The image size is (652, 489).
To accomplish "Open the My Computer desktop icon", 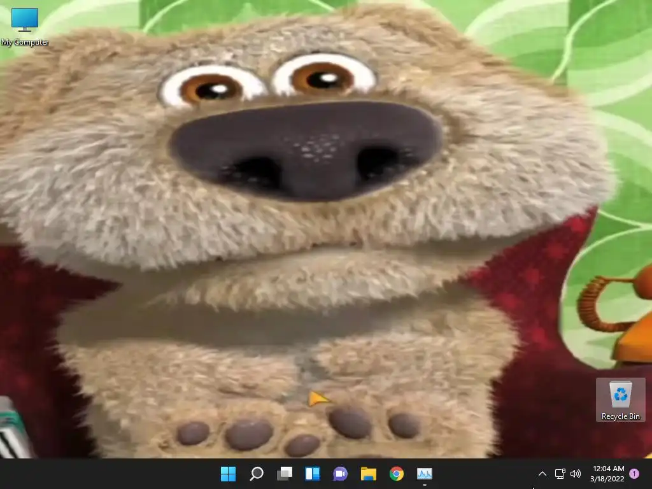I will (25, 27).
